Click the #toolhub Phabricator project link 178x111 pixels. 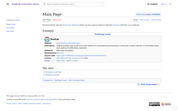point(156,15)
